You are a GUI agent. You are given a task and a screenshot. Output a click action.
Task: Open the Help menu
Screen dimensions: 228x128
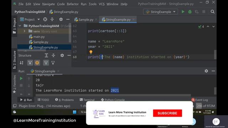coord(124,4)
